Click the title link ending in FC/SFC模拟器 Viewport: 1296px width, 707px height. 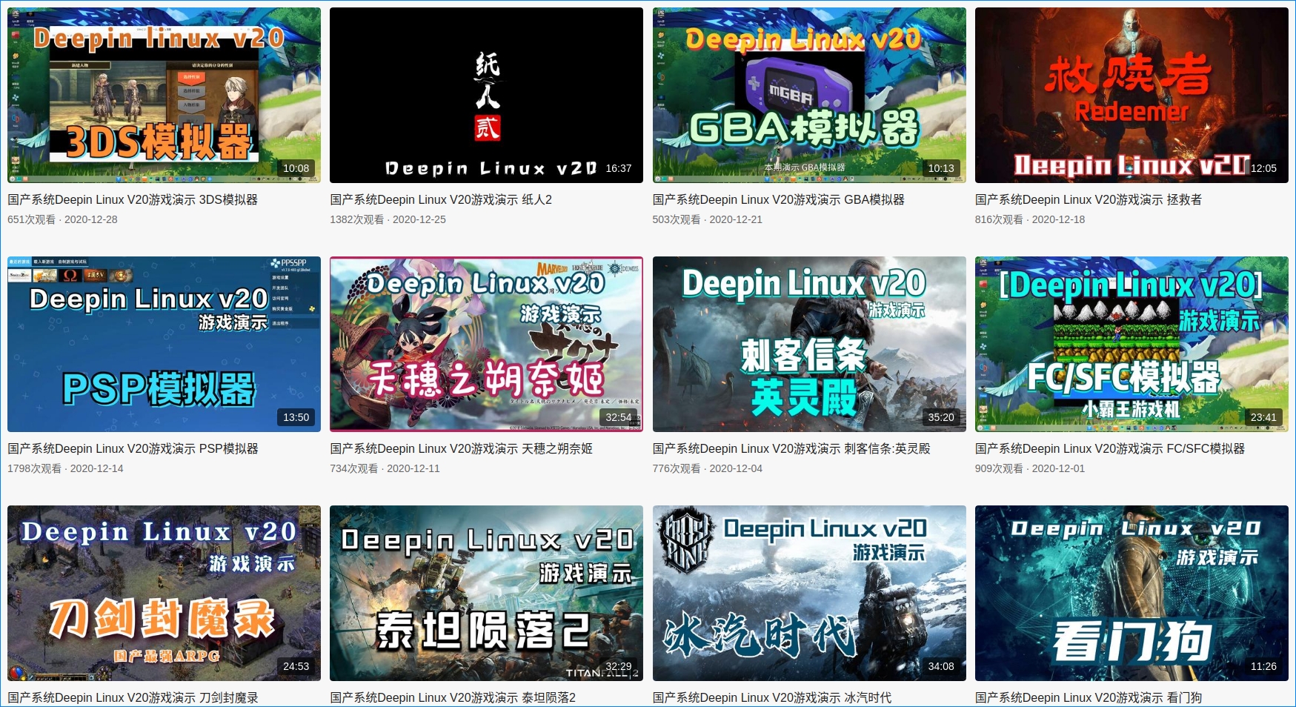click(x=1110, y=448)
